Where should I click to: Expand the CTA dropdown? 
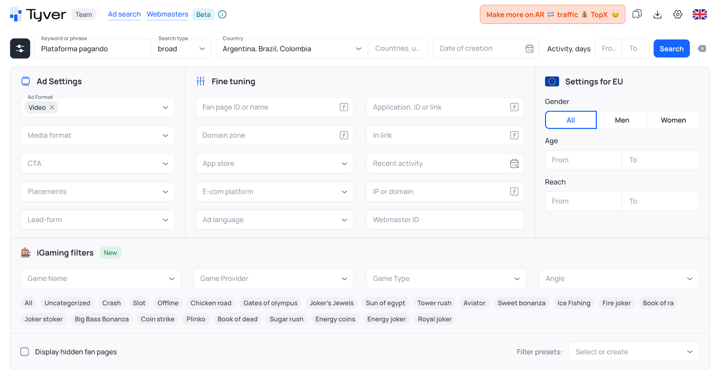click(x=98, y=164)
